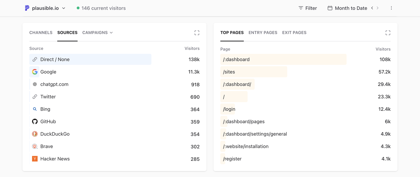Click the Google logo icon
This screenshot has height=177, width=420.
[x=35, y=72]
